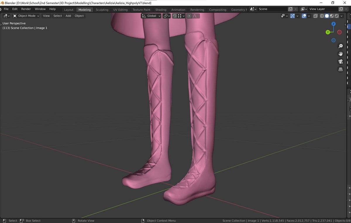Open the Help menu
Image resolution: width=351 pixels, height=223 pixels.
coord(52,9)
